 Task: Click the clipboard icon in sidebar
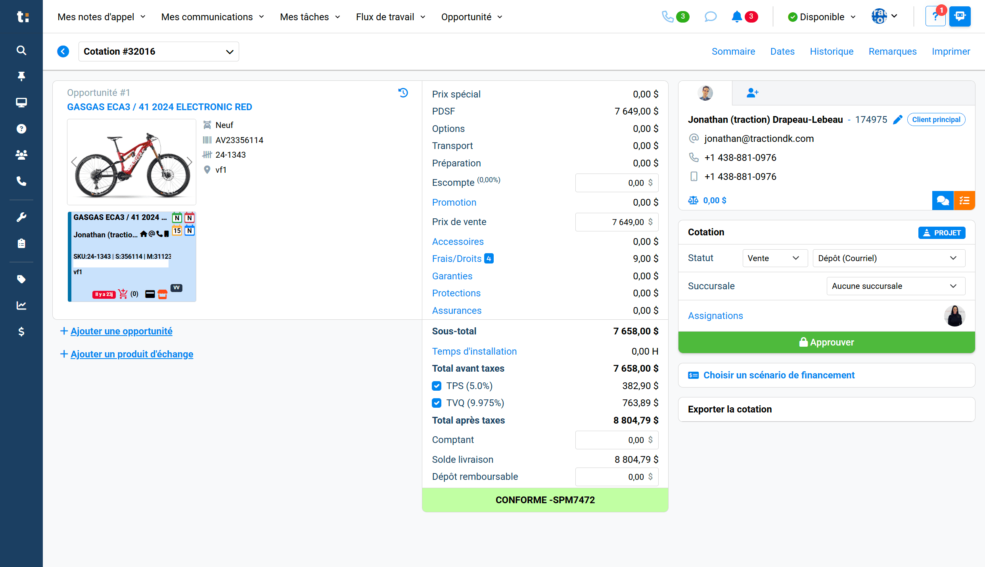click(21, 243)
